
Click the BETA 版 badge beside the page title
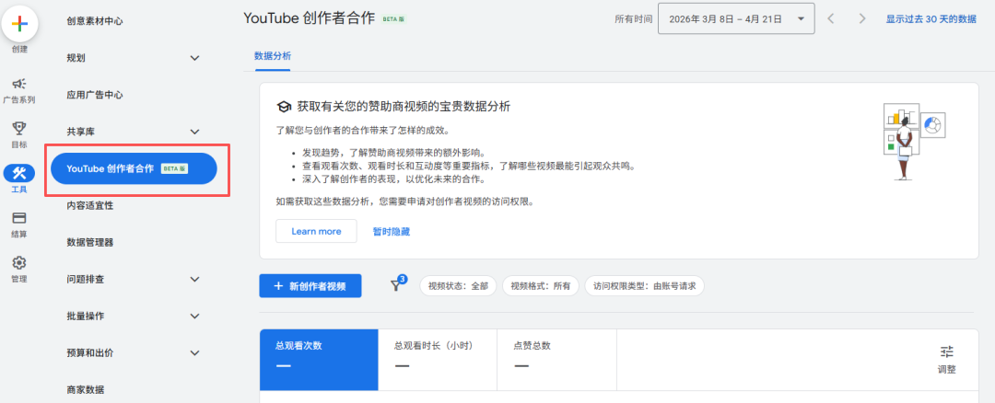click(x=393, y=19)
